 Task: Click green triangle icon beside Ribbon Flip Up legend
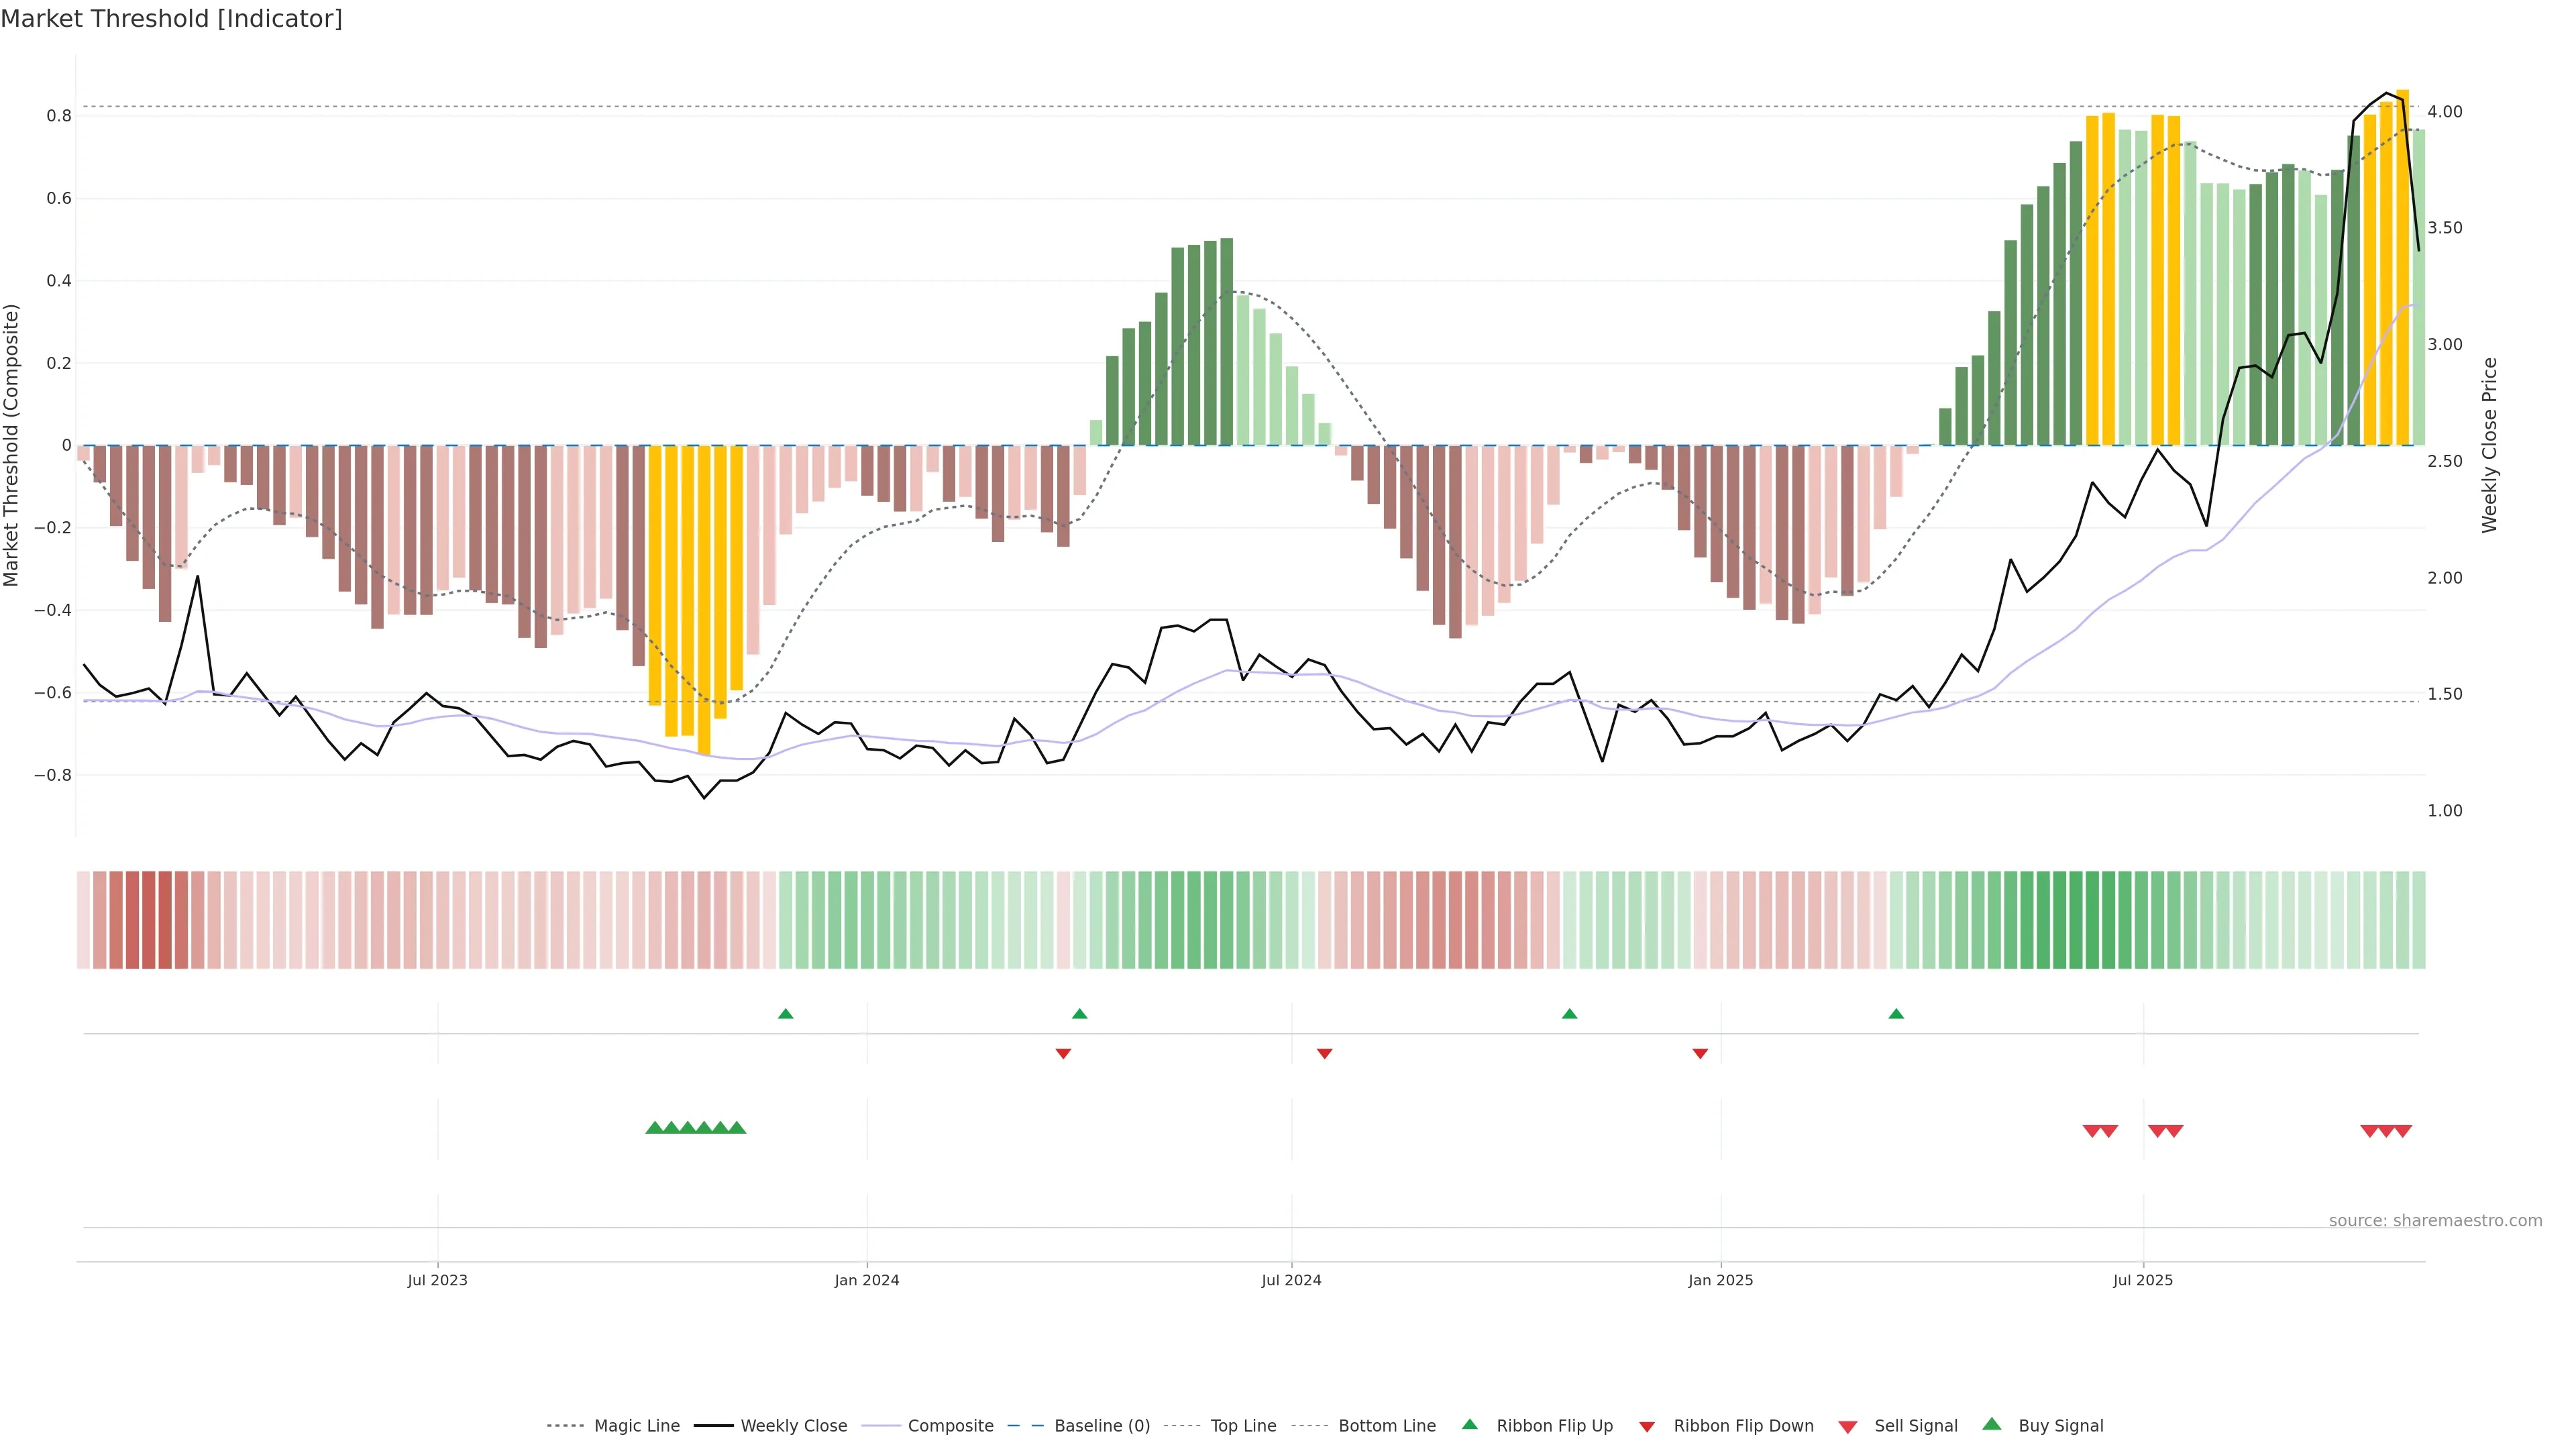pyautogui.click(x=1469, y=1424)
